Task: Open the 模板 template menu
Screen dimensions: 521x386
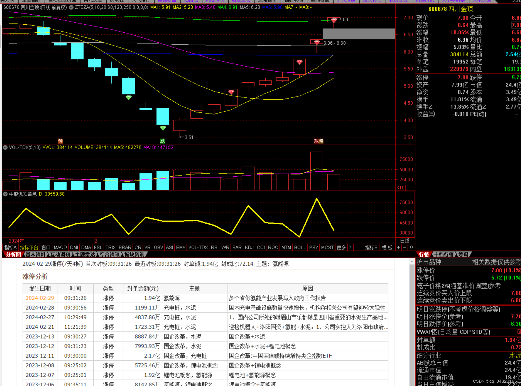Action: (x=387, y=247)
